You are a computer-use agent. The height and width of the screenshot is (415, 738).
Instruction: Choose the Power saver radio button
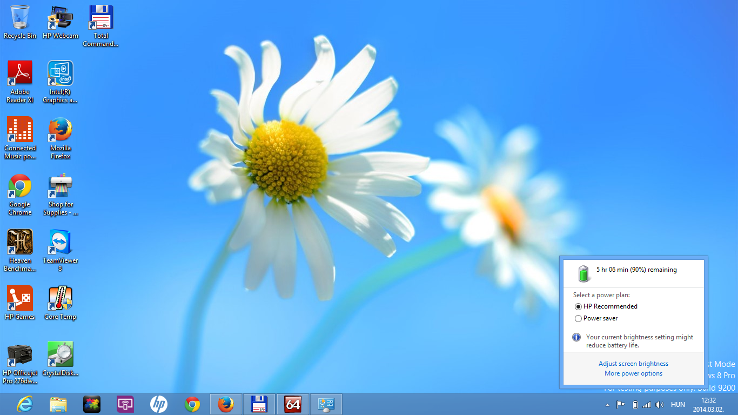click(x=579, y=318)
